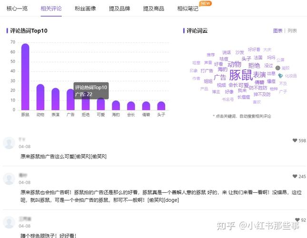Click 动物 keyword in word cloud
This screenshot has height=238, width=307.
pos(234,64)
